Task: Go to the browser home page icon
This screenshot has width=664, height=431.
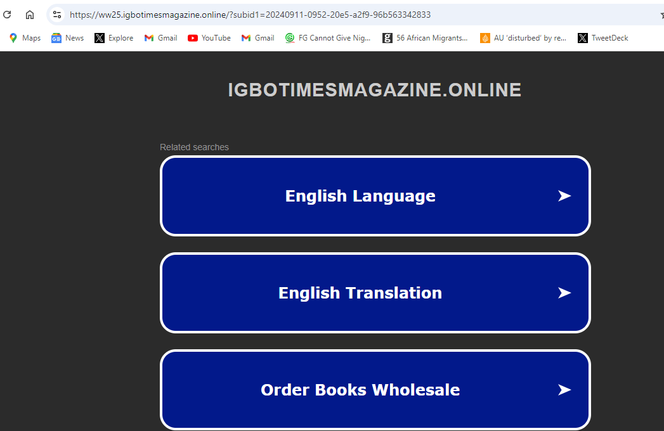Action: [30, 15]
